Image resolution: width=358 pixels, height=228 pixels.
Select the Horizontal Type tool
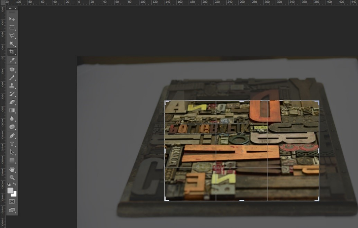click(x=12, y=144)
